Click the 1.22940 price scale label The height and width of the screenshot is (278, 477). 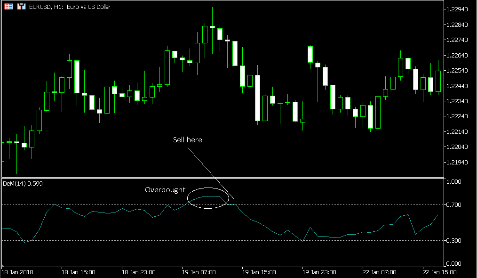(x=457, y=9)
